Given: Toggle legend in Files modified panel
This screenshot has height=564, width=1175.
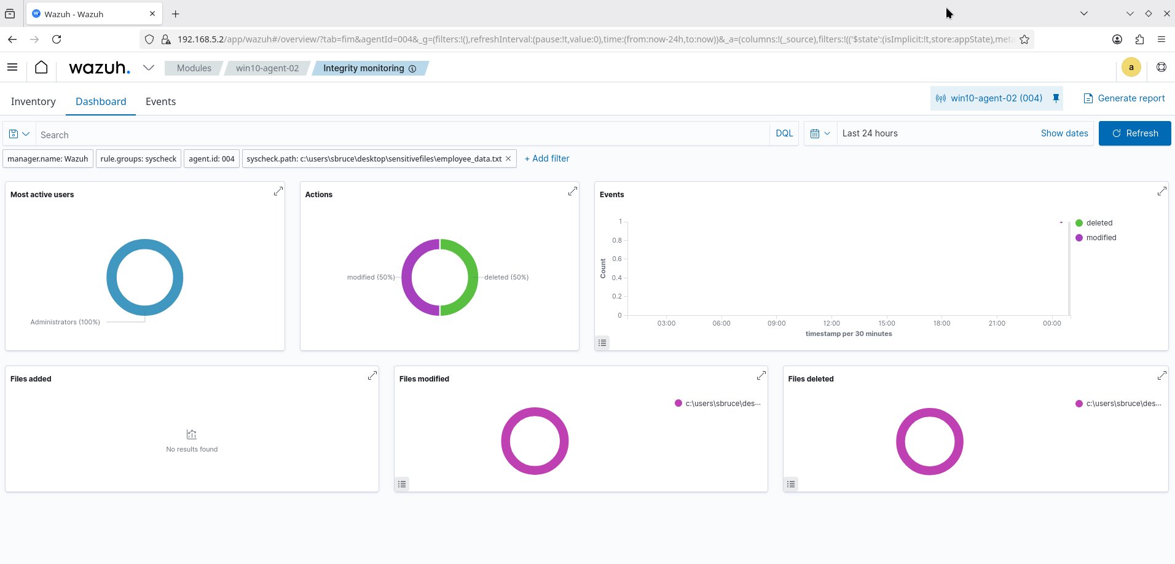Looking at the screenshot, I should coord(402,484).
